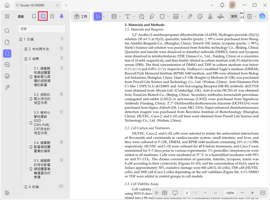Collapse the '3. 結果' bookmark section
270x200 pixels.
[25, 58]
